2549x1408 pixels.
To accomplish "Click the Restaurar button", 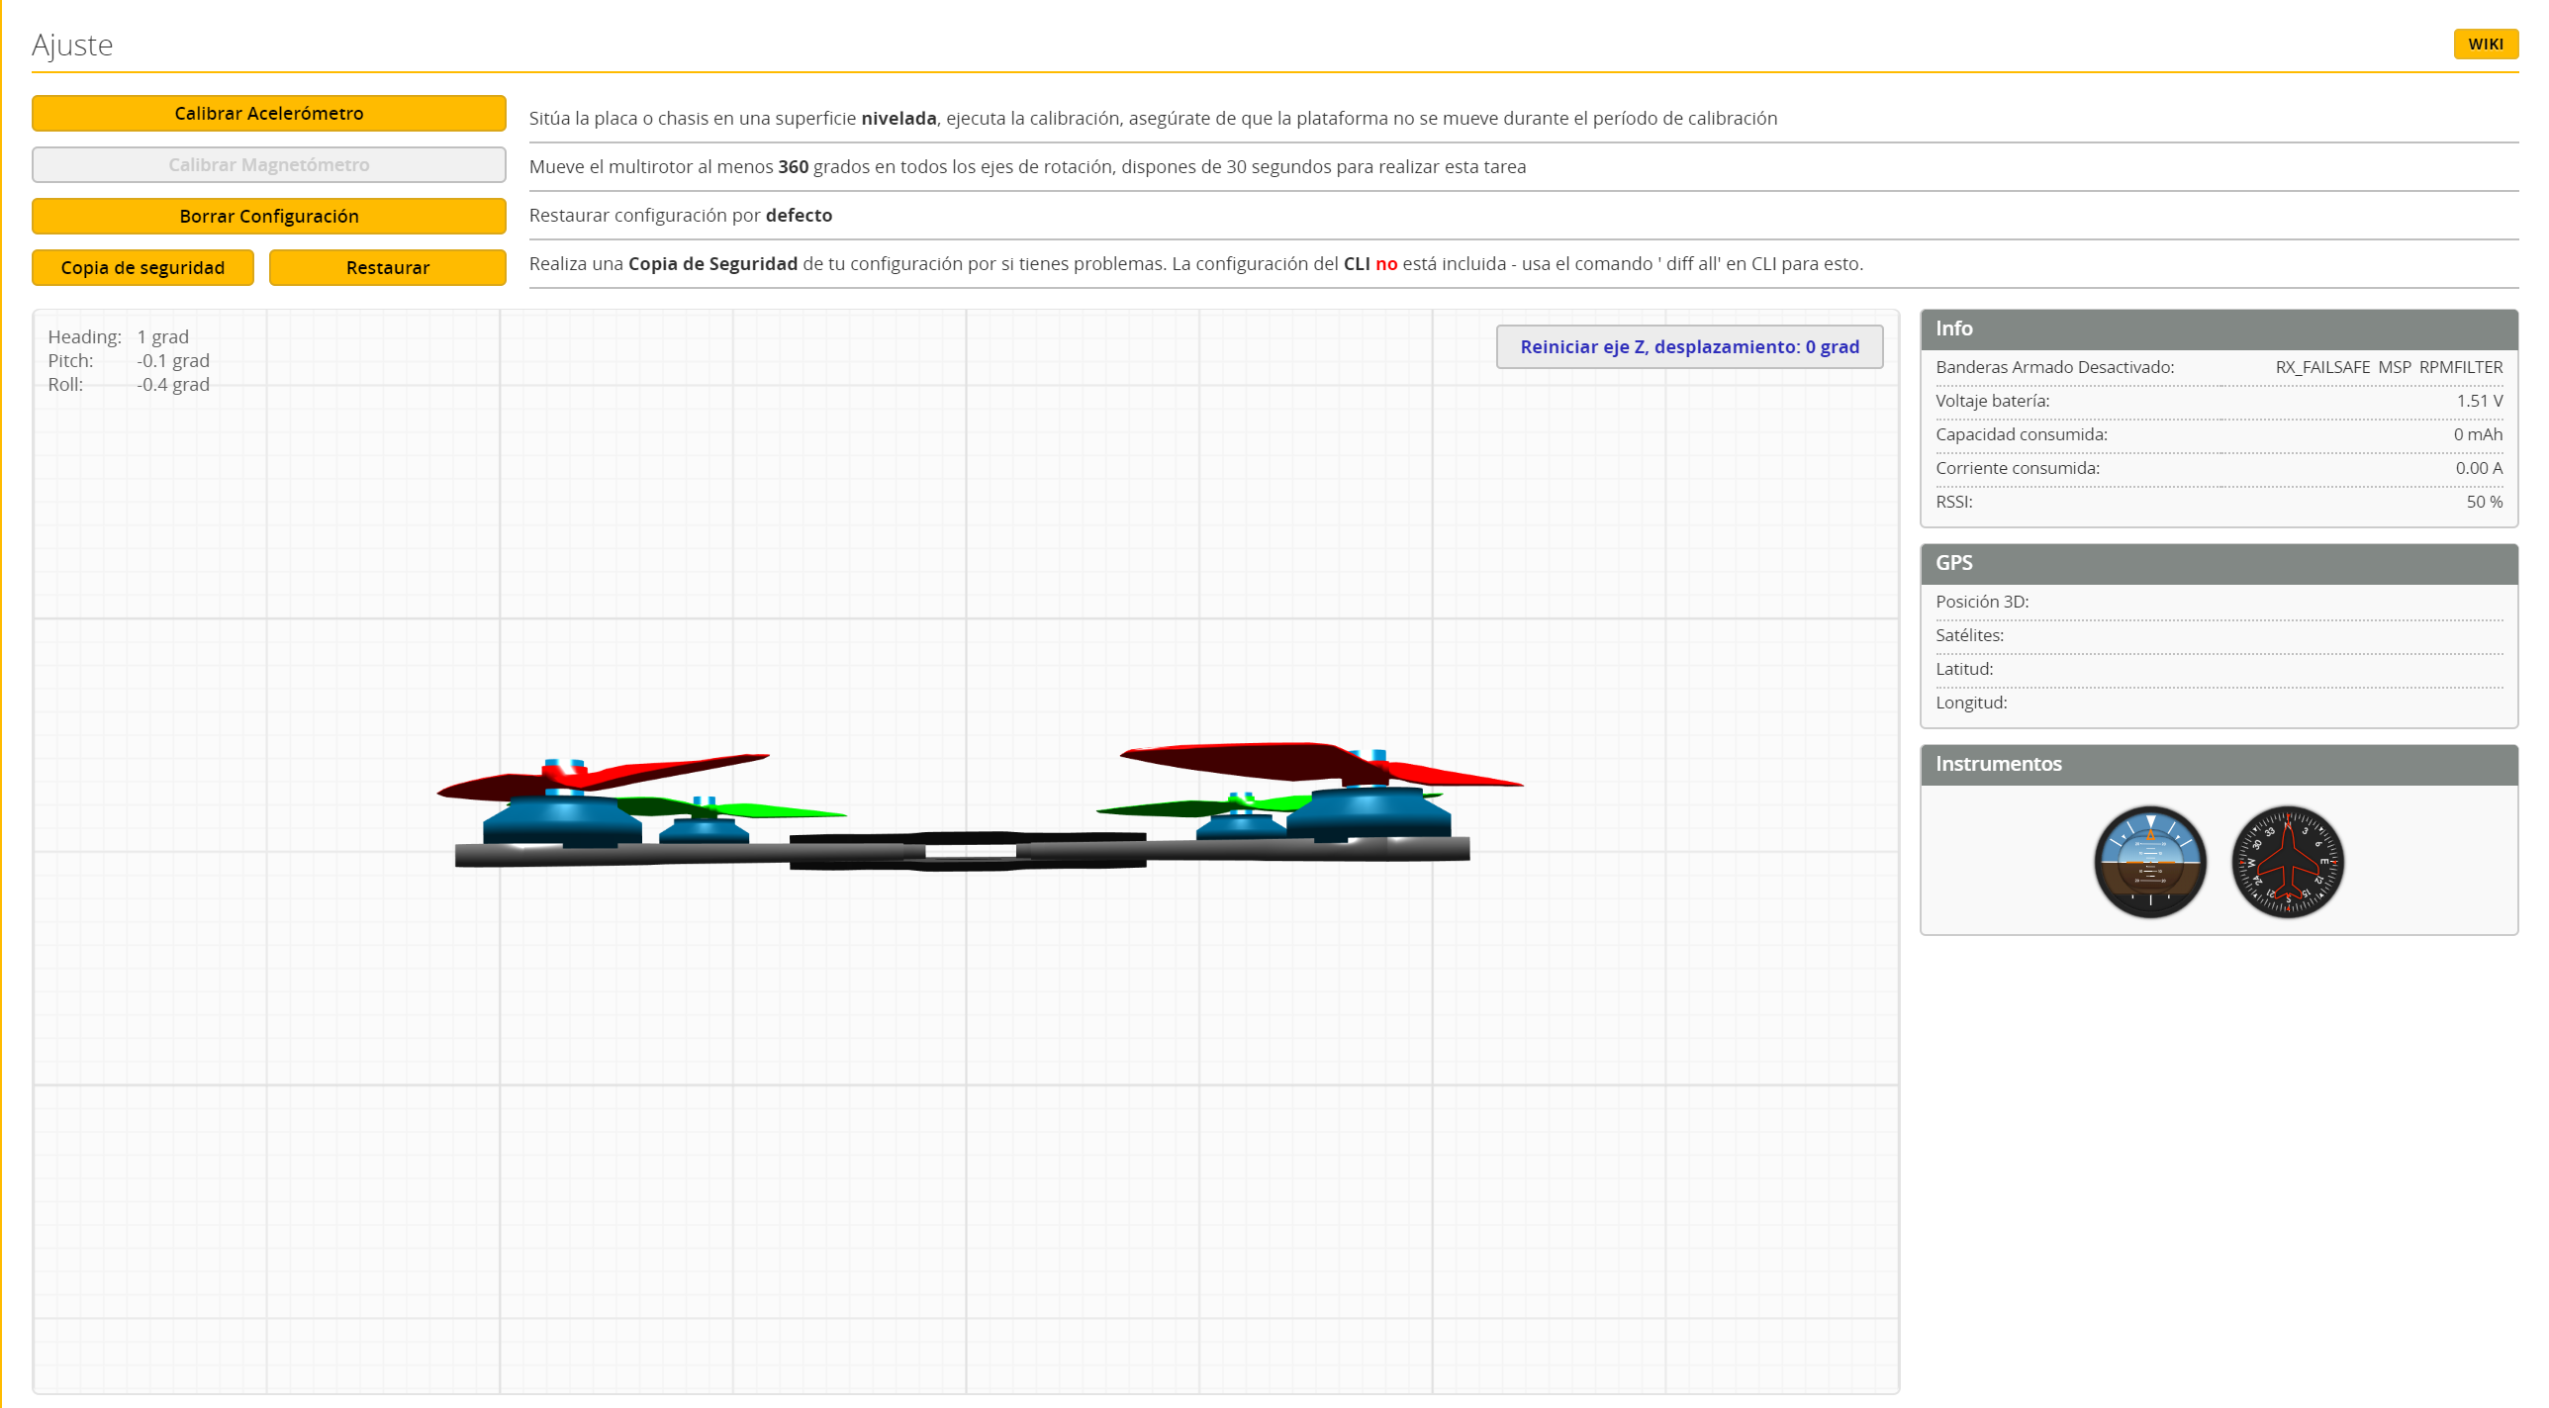I will pos(387,268).
